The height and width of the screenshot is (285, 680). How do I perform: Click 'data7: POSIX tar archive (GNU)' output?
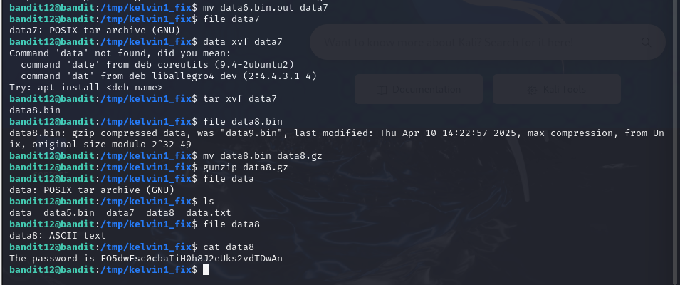[x=95, y=31]
